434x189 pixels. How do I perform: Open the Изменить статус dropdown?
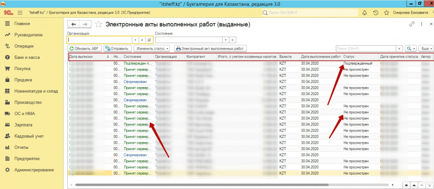tap(153, 49)
